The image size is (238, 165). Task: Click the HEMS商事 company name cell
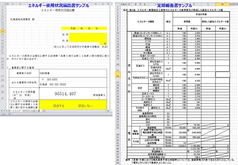point(73,73)
